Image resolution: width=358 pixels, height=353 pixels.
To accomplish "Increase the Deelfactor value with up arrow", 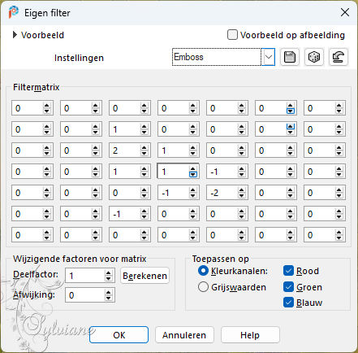I will click(108, 273).
